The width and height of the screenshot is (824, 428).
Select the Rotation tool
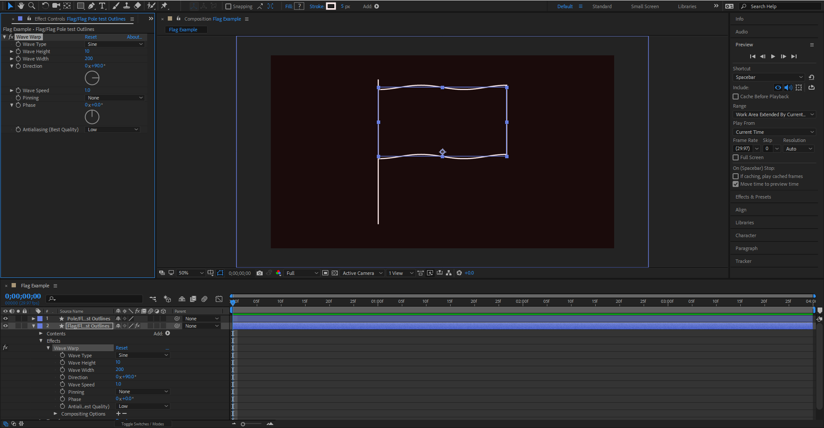[45, 6]
